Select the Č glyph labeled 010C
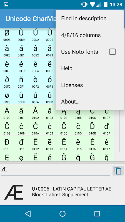The width and height of the screenshot is (125, 222). click(64, 128)
